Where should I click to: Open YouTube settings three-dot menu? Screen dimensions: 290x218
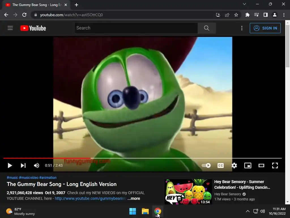(x=242, y=28)
